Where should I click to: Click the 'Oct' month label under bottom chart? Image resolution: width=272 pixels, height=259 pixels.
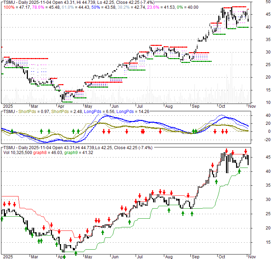click(222, 257)
